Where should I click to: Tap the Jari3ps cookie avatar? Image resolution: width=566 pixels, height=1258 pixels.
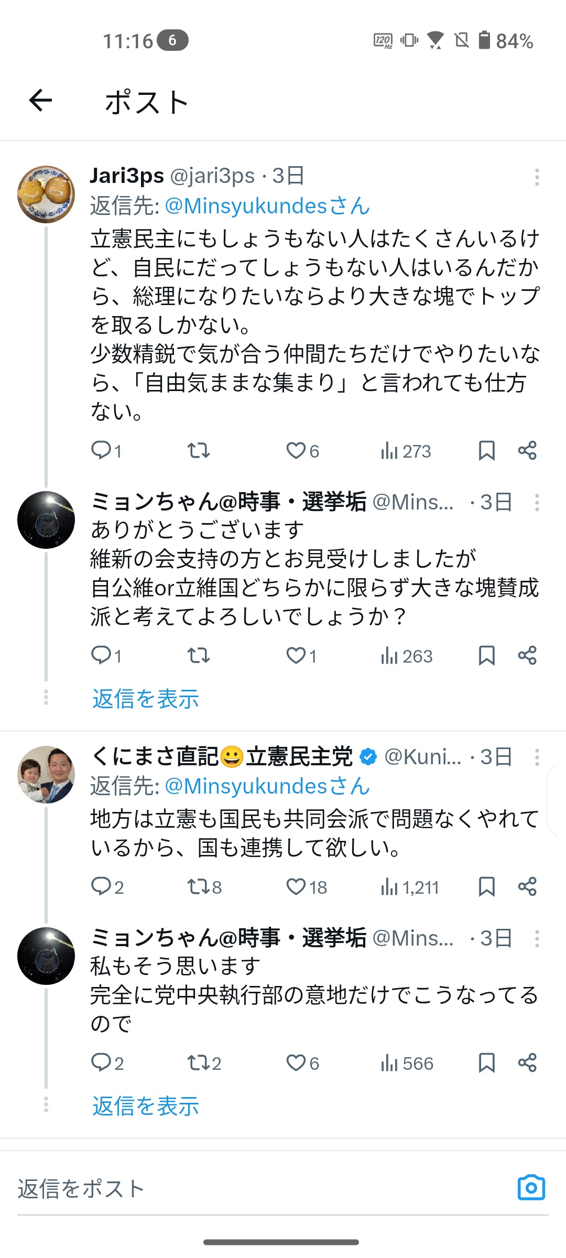(x=46, y=194)
